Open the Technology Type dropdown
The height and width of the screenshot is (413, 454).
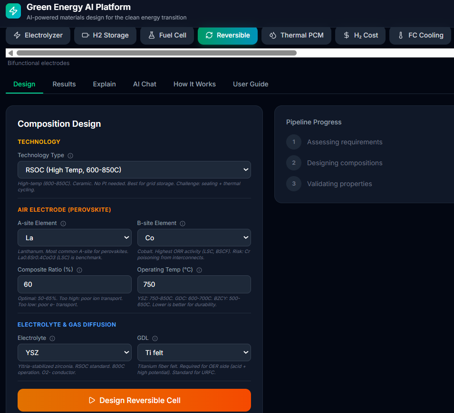[x=134, y=170]
